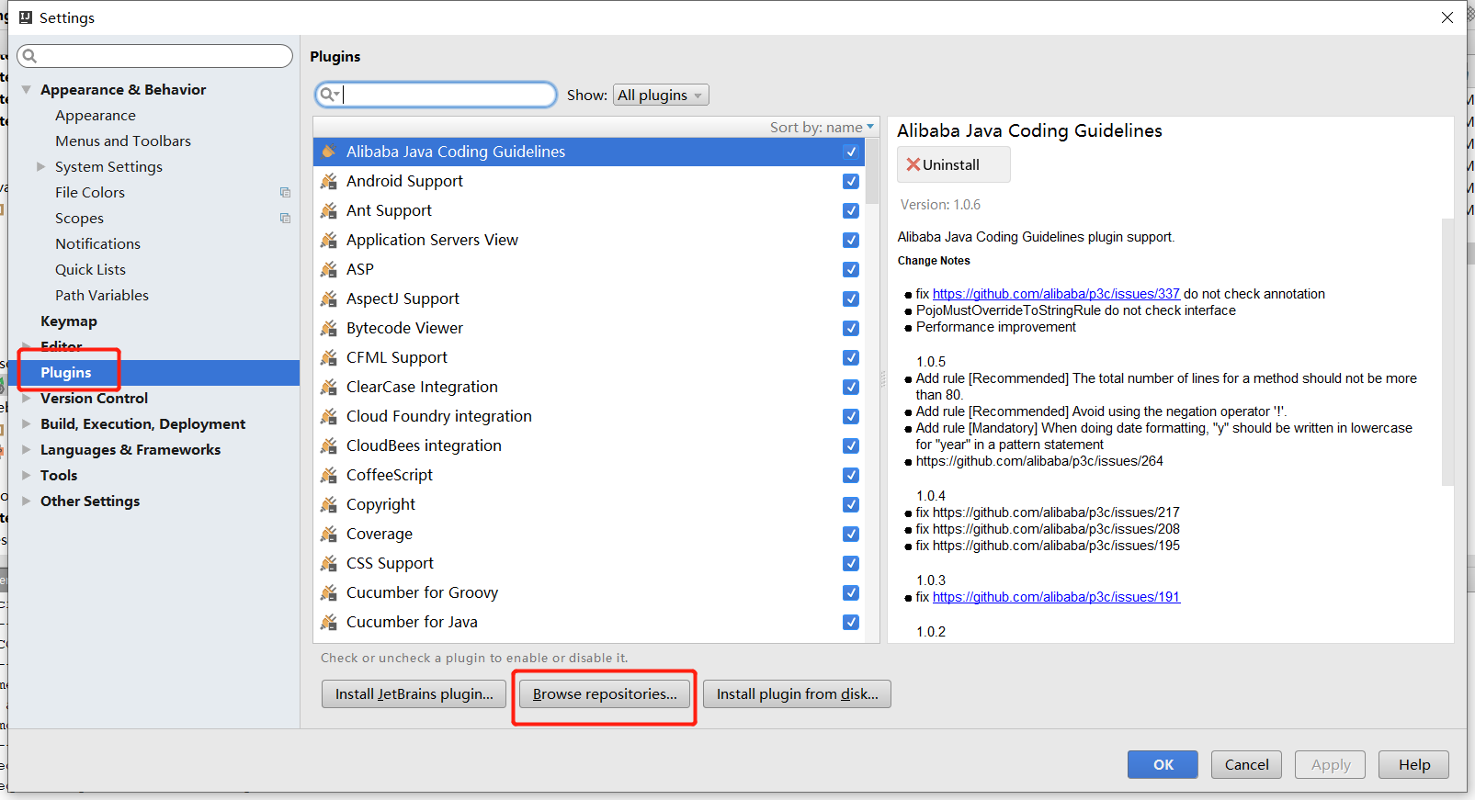The image size is (1475, 800).
Task: Open the Show All plugins dropdown
Action: (x=660, y=96)
